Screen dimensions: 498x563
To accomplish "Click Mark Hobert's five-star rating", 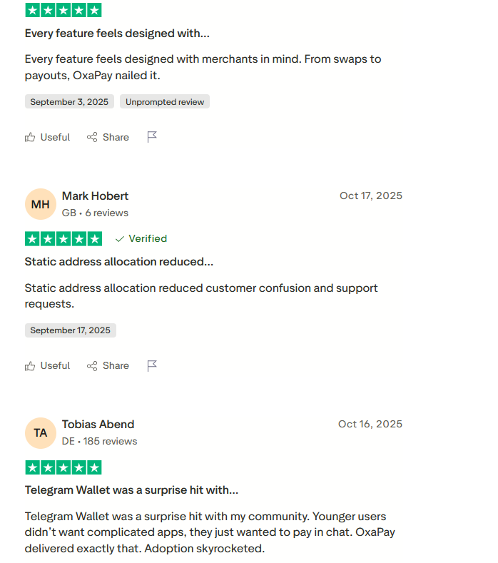I will 63,238.
